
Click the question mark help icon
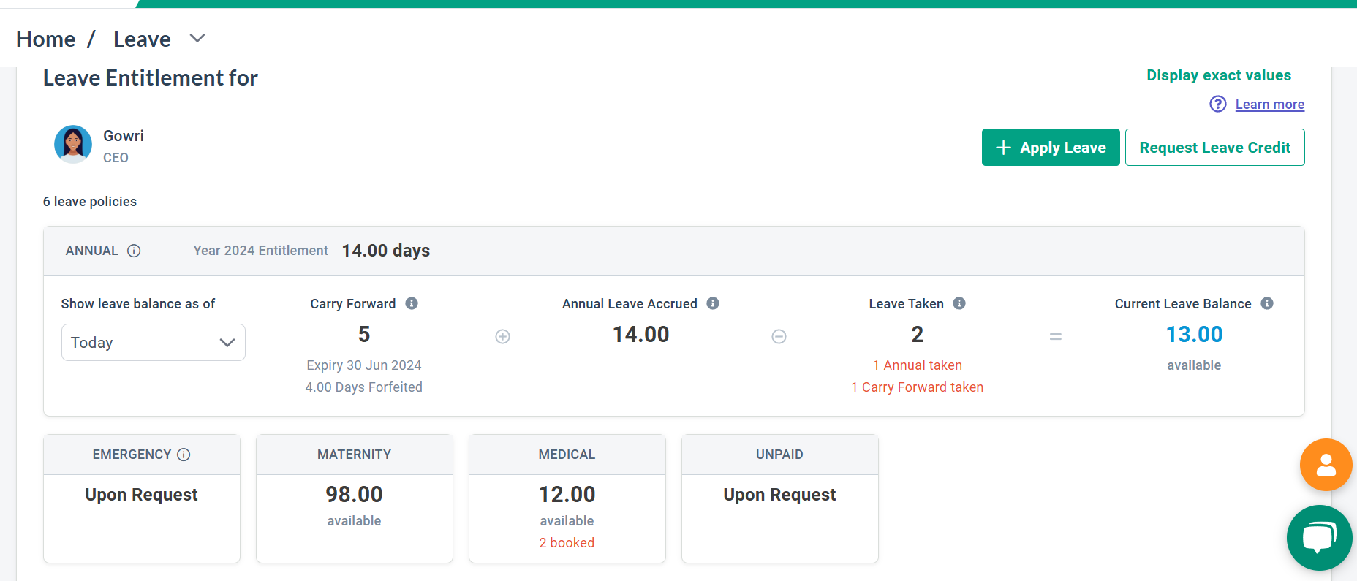coord(1217,105)
